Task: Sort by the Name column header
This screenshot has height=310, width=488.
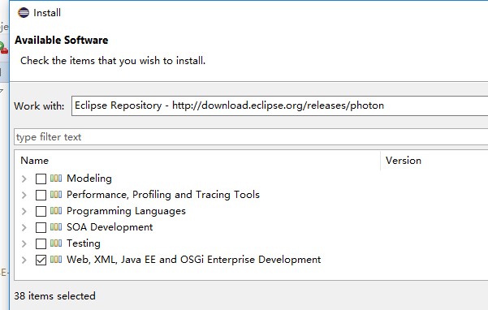Action: [x=197, y=161]
